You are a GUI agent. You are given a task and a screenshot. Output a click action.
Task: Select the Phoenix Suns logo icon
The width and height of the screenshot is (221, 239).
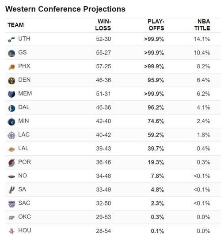click(x=11, y=67)
